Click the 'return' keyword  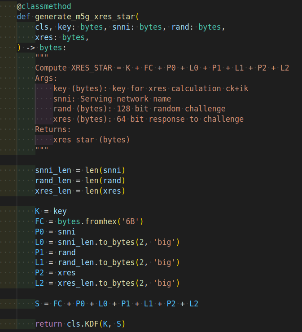[x=48, y=324]
